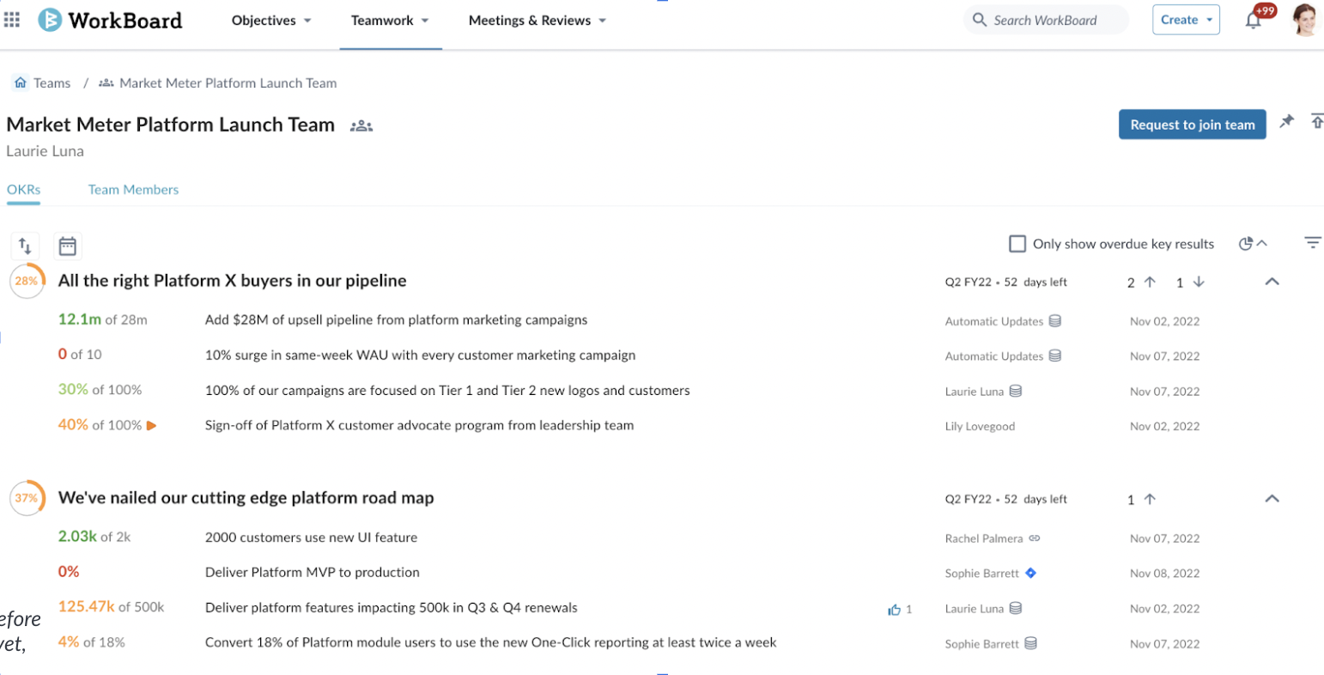
Task: Click up arrow count for road map objective
Action: coord(1141,499)
